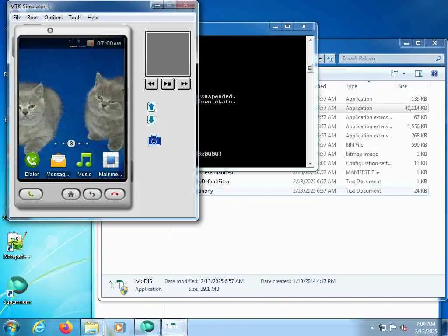Open the view options dropdown arrow
Viewport: 448px width, 336px height.
tap(404, 73)
